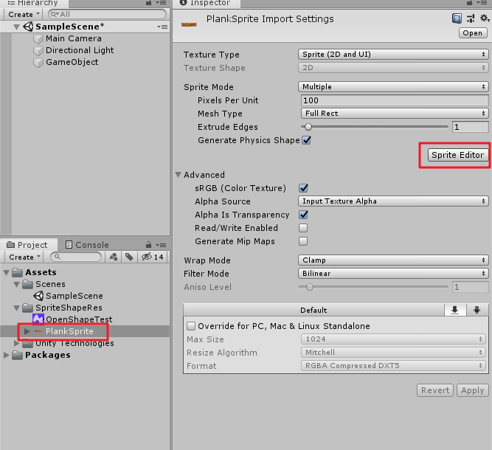Click the Inspector panel lock icon
This screenshot has width=492, height=450.
coord(469,3)
